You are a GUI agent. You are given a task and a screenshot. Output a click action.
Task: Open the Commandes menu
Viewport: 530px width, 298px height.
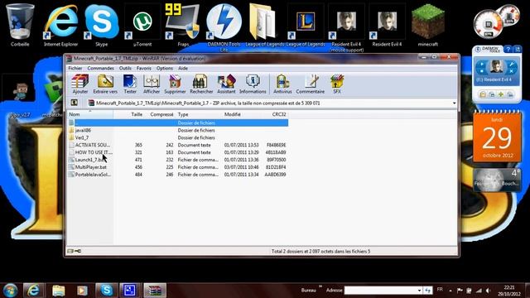pos(100,68)
